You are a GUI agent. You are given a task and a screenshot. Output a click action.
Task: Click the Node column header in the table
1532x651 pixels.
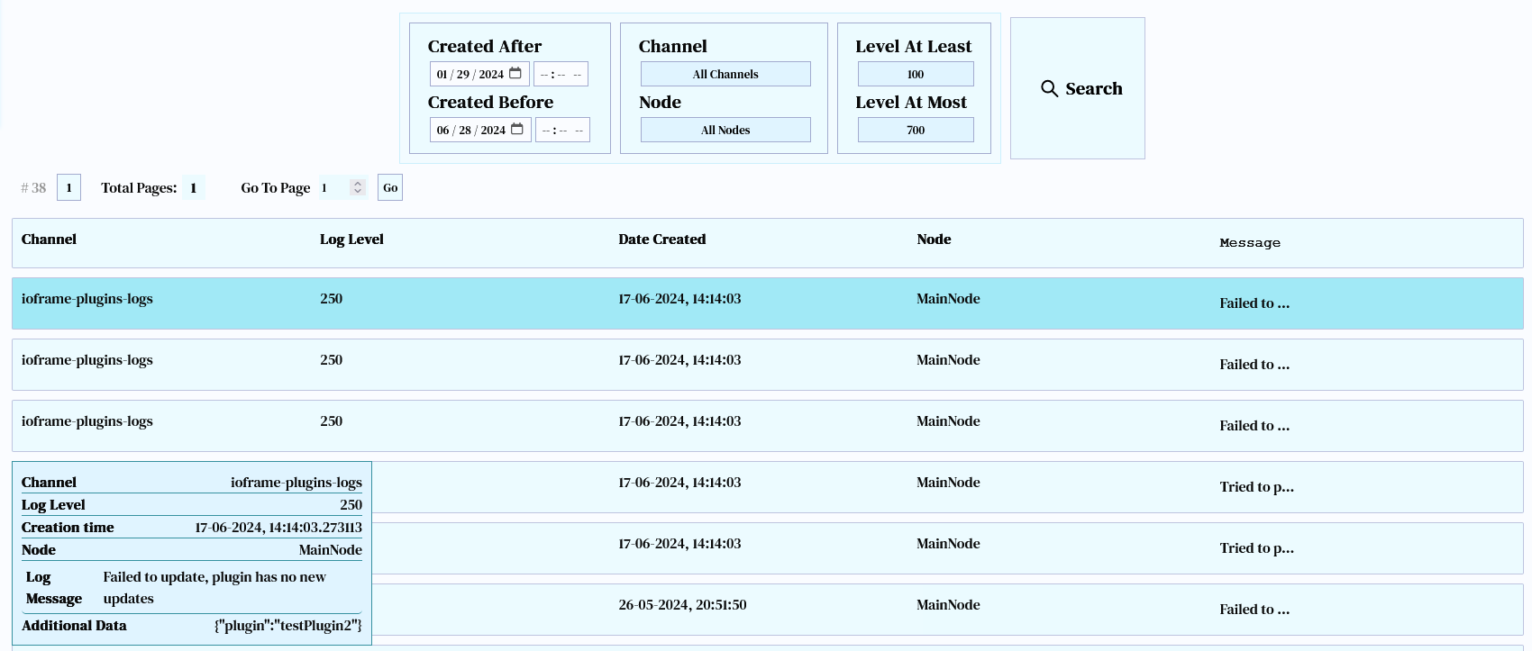934,240
